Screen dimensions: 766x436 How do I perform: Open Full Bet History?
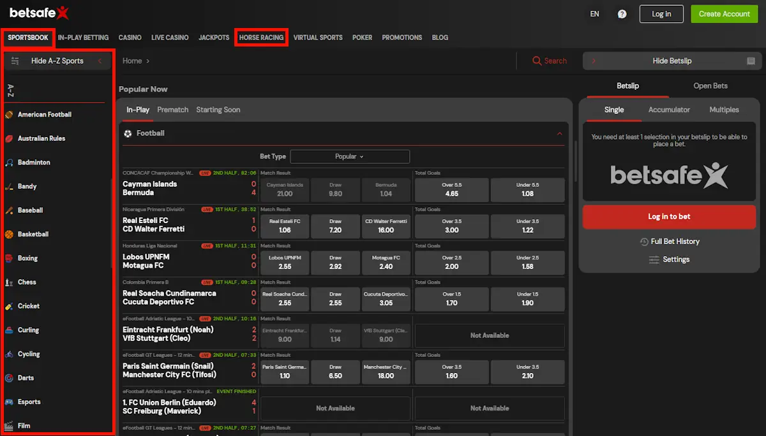point(669,241)
